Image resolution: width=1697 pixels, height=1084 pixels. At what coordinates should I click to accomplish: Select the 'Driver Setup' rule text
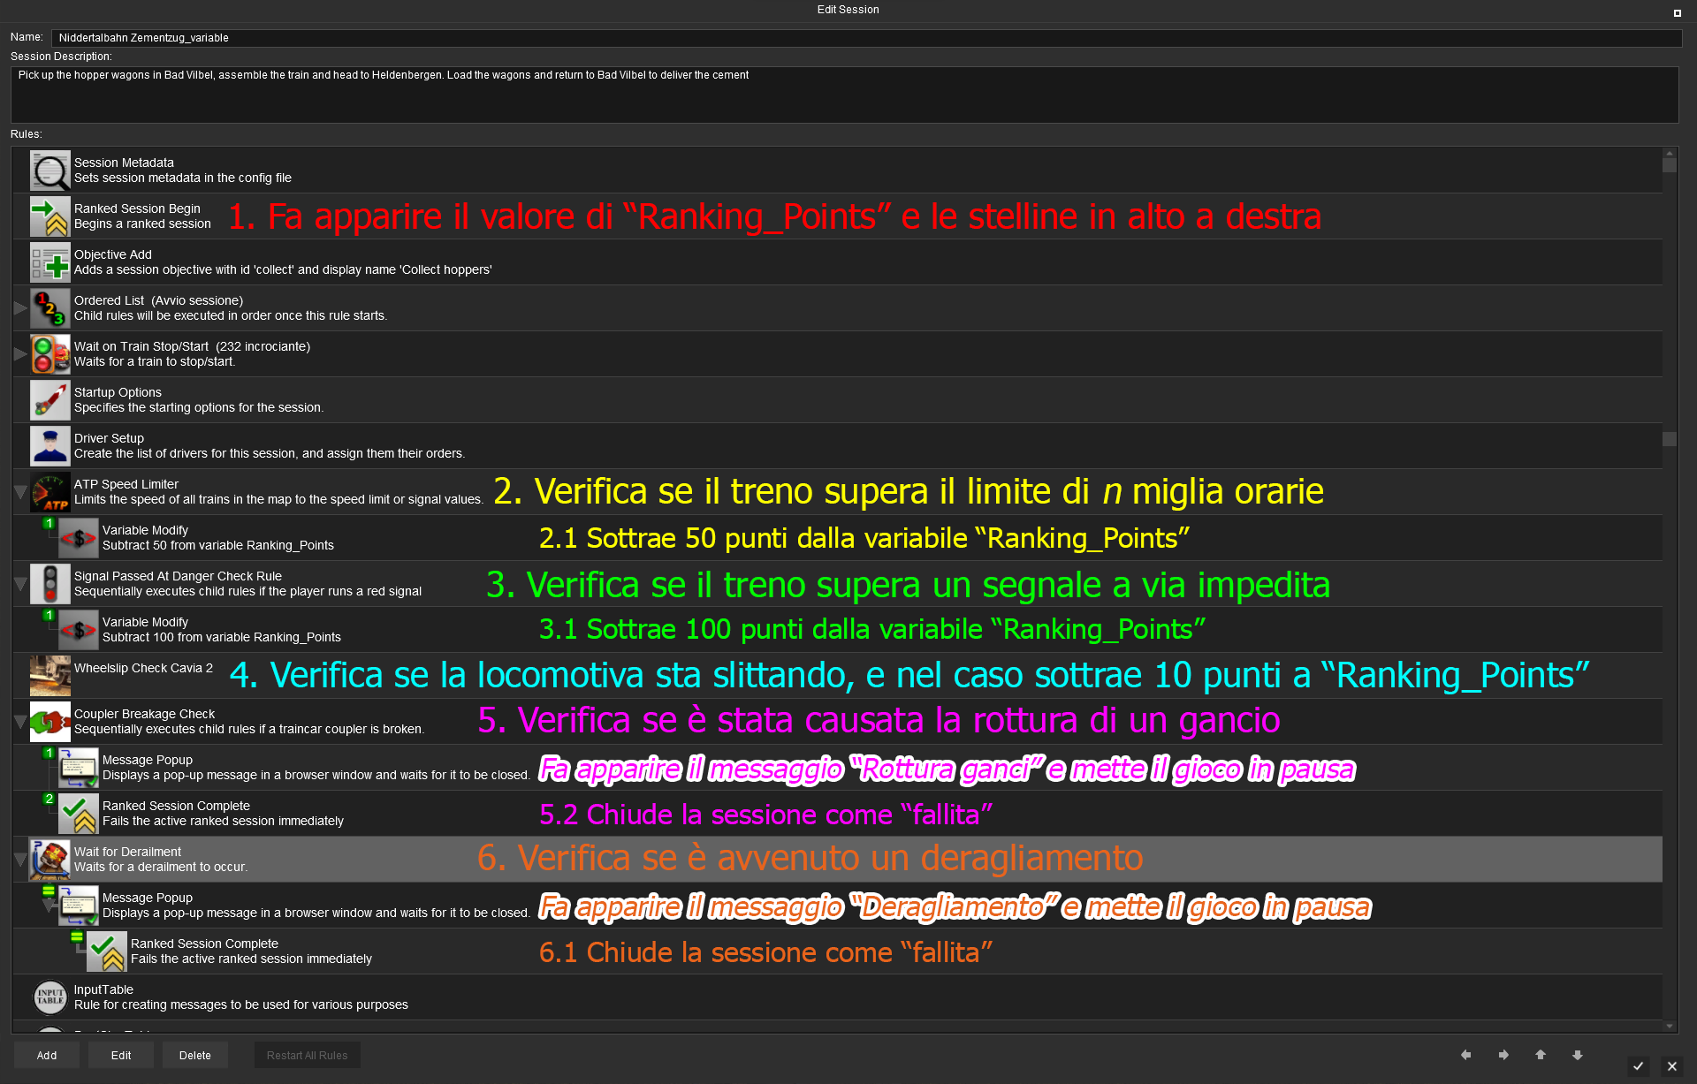pyautogui.click(x=109, y=438)
